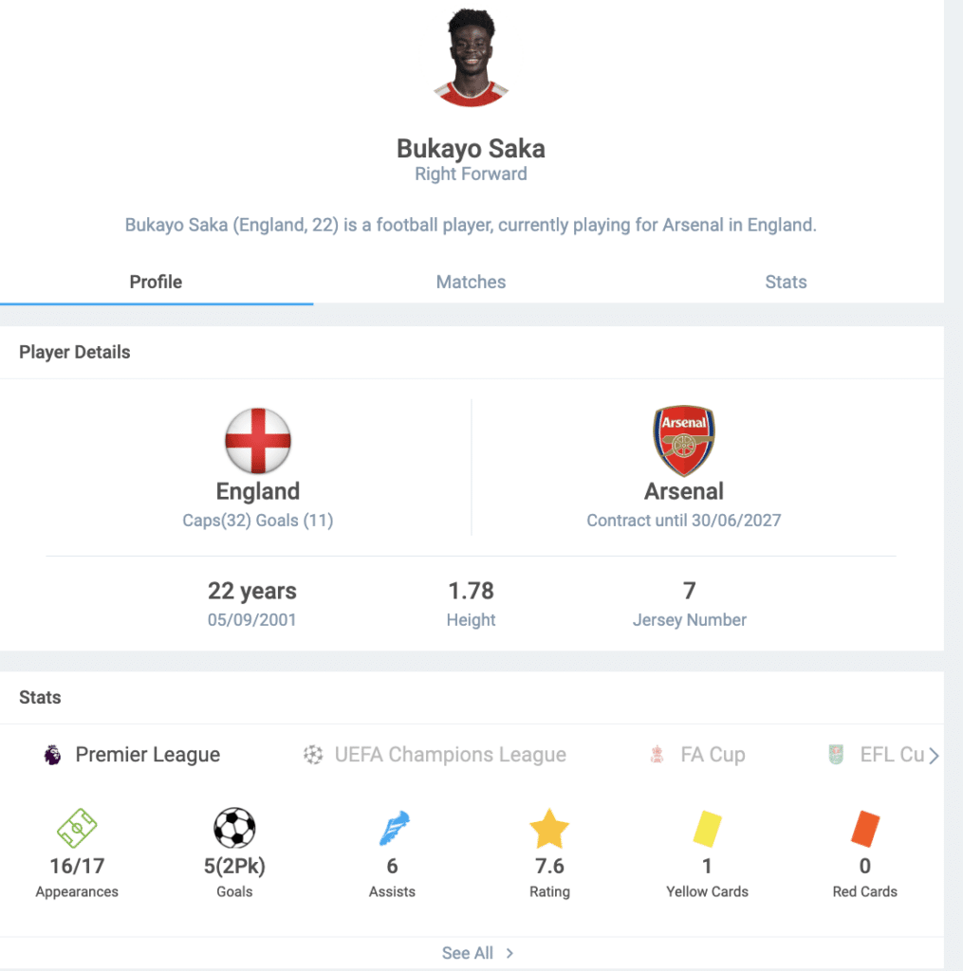
Task: Click the Arsenal club crest
Action: click(684, 441)
